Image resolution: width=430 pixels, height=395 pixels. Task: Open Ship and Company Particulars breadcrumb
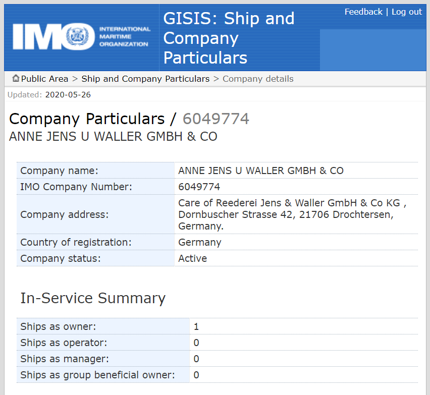click(145, 79)
